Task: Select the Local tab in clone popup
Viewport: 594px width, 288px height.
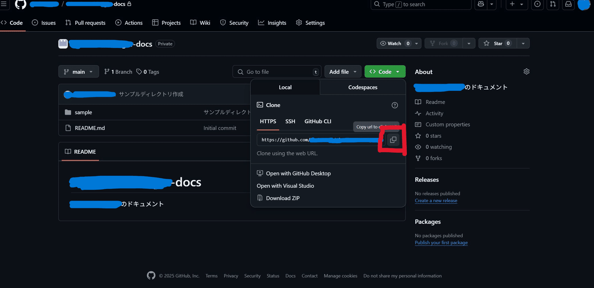Action: pyautogui.click(x=285, y=87)
